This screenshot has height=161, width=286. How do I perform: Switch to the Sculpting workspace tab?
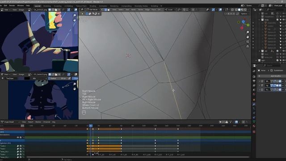(58, 6)
